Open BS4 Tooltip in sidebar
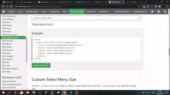Image resolution: width=170 pixels, height=95 pixels. 7,47
